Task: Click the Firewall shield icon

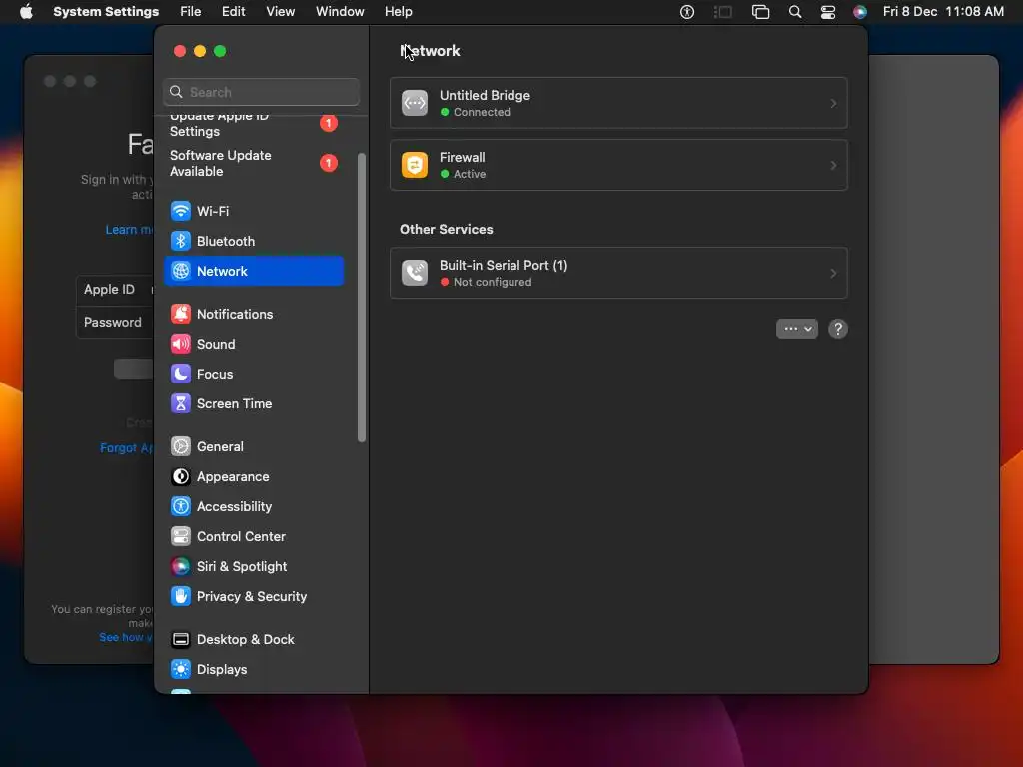Action: (x=415, y=165)
